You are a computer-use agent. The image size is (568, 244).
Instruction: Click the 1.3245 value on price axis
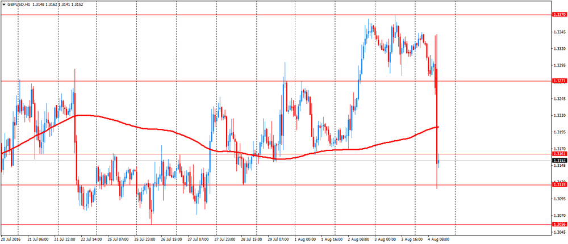pyautogui.click(x=559, y=99)
